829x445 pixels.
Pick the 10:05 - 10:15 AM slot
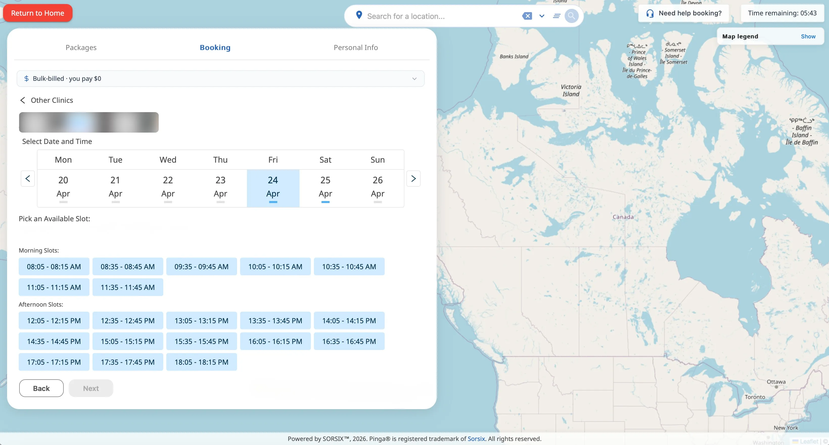tap(275, 266)
